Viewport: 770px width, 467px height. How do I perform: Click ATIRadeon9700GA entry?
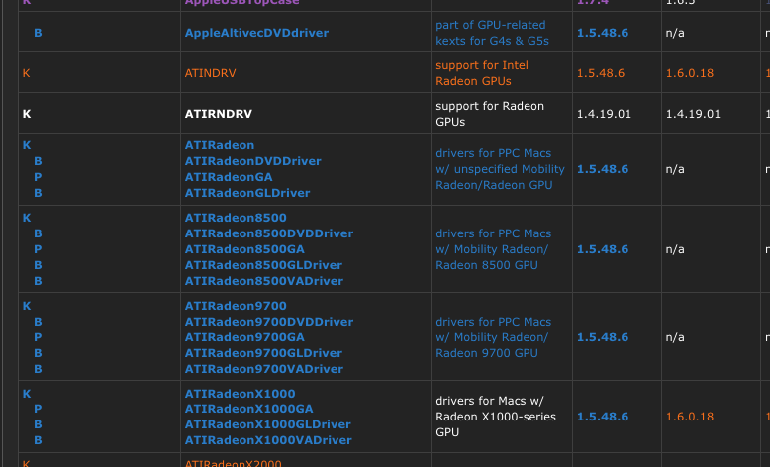(x=244, y=337)
